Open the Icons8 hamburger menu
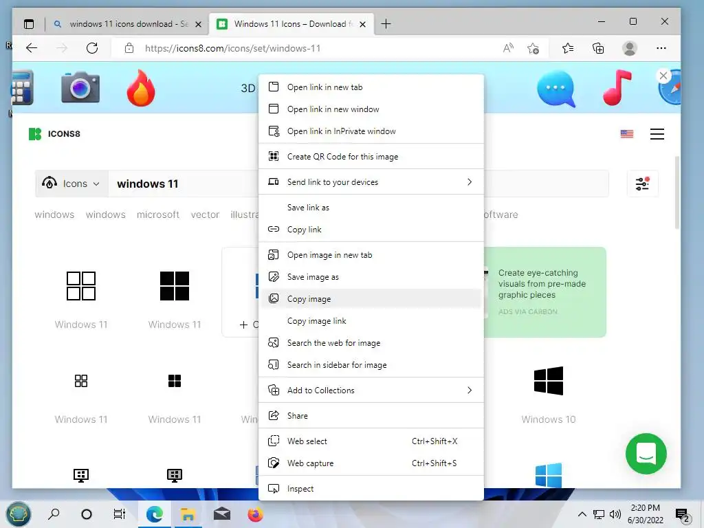The width and height of the screenshot is (704, 528). [x=657, y=134]
